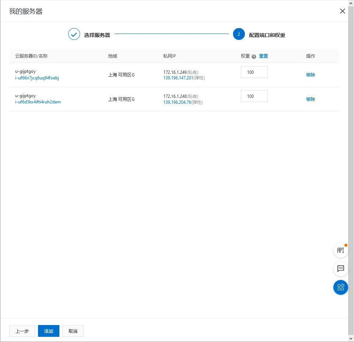
Task: Close the 我的服务器 dialog
Action: pyautogui.click(x=342, y=11)
